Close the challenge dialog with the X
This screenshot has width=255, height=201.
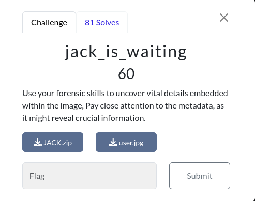224,18
